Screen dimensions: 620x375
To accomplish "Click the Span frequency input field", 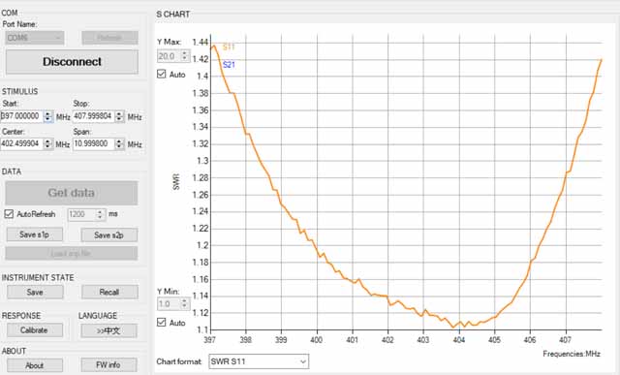I will [x=93, y=143].
